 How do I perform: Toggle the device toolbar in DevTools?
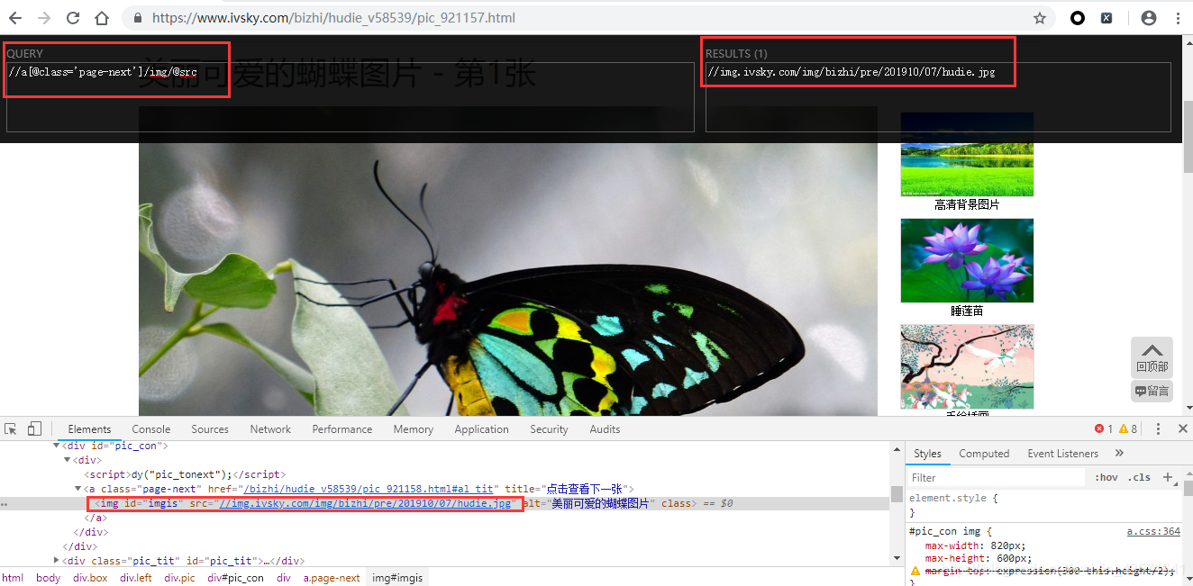click(x=34, y=428)
